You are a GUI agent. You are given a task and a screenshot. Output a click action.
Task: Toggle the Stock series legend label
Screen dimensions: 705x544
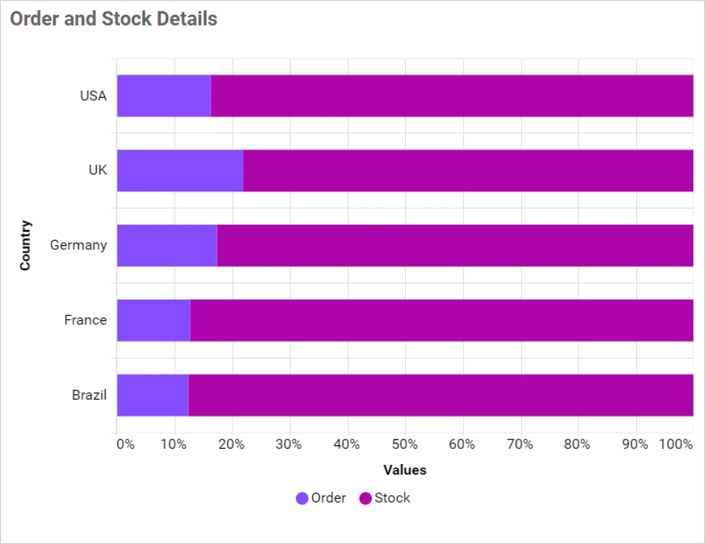coord(392,498)
